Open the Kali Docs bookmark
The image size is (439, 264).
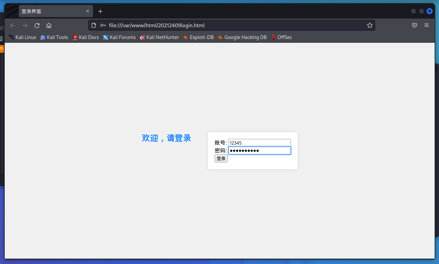pos(86,37)
